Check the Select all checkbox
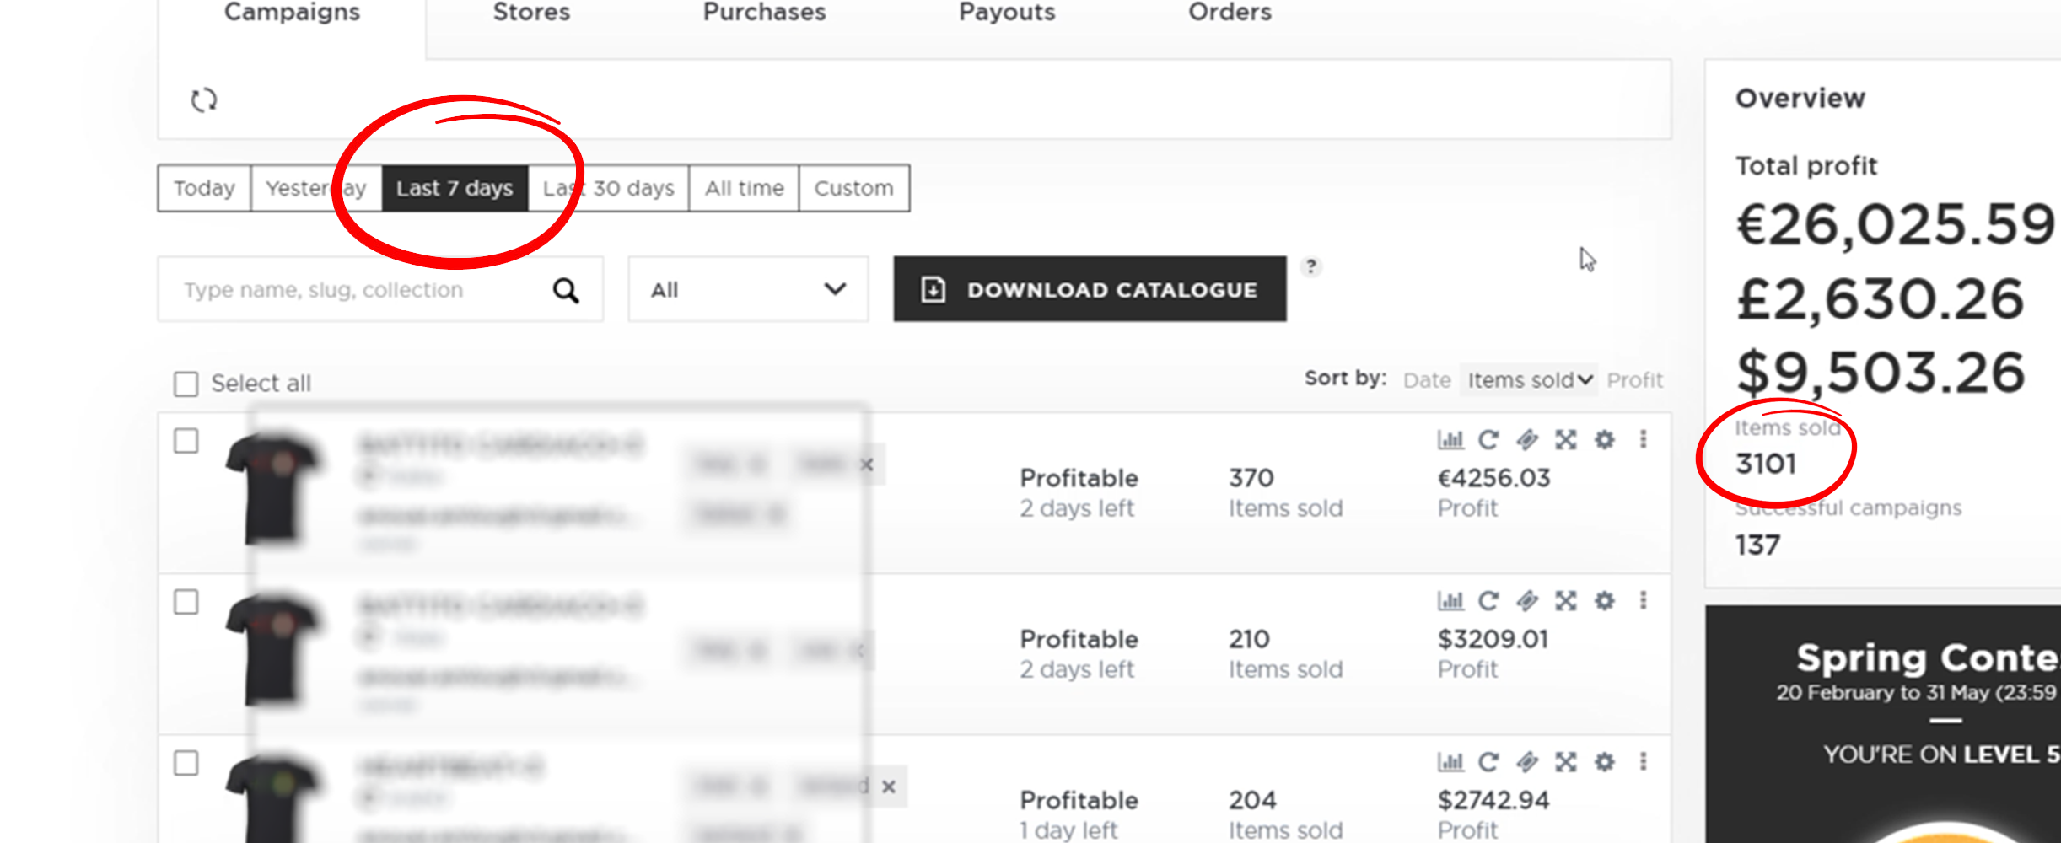 186,384
